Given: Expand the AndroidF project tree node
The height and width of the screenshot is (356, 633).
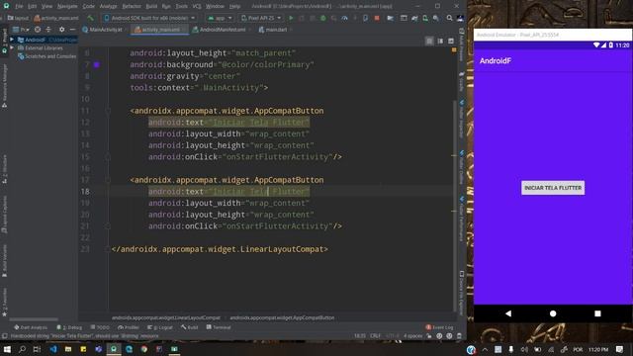Looking at the screenshot, I should 12,40.
